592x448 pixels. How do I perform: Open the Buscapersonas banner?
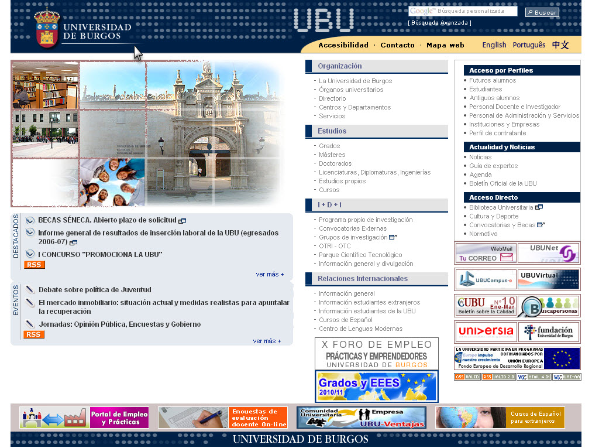549,306
